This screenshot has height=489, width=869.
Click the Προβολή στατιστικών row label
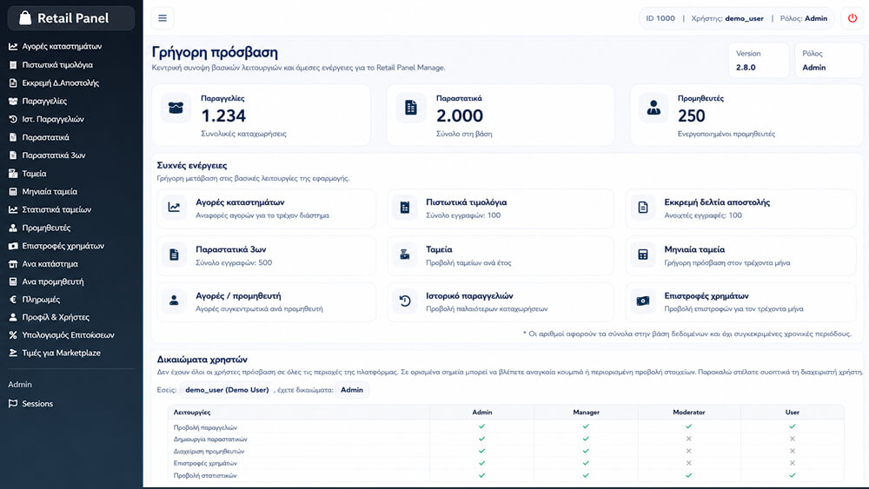205,476
